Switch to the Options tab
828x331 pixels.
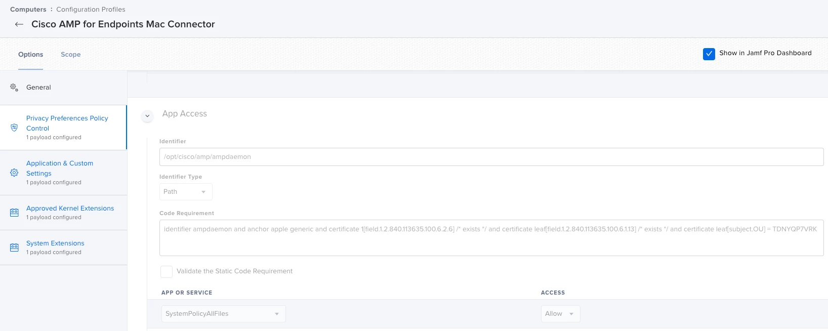31,55
